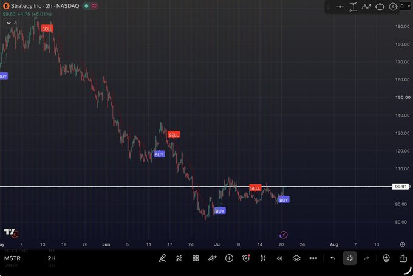Viewport: 413px width, 276px height.
Task: Open the three-dots more options menu
Action: 313,258
